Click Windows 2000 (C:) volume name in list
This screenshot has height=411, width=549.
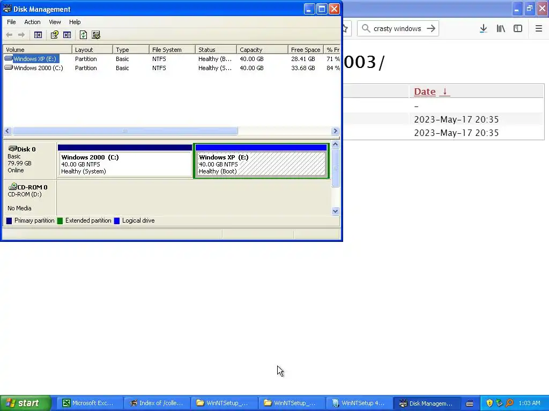38,68
